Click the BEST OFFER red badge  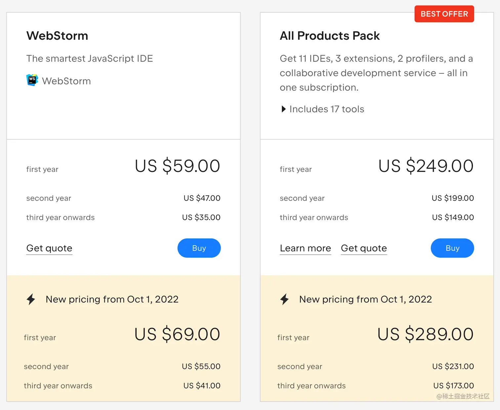tap(444, 14)
